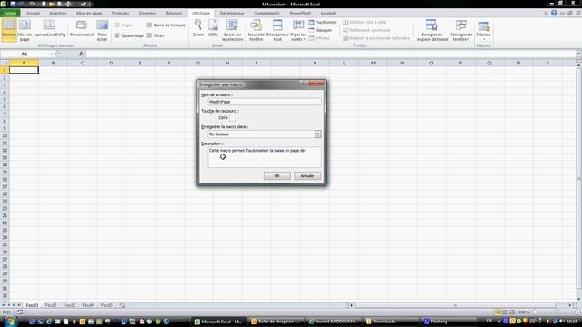Switch to the Données tab

tap(147, 13)
